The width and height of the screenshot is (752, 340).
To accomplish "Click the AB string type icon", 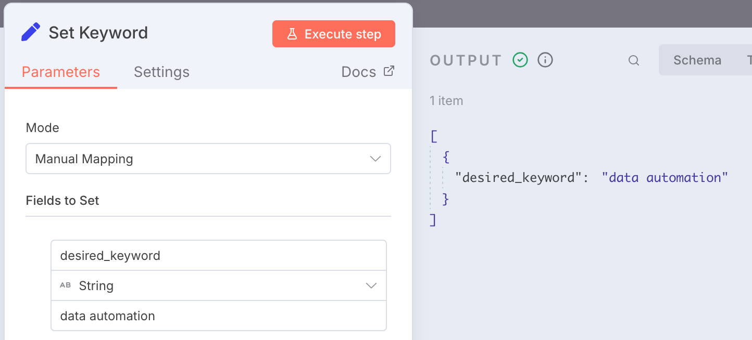I will pos(65,285).
